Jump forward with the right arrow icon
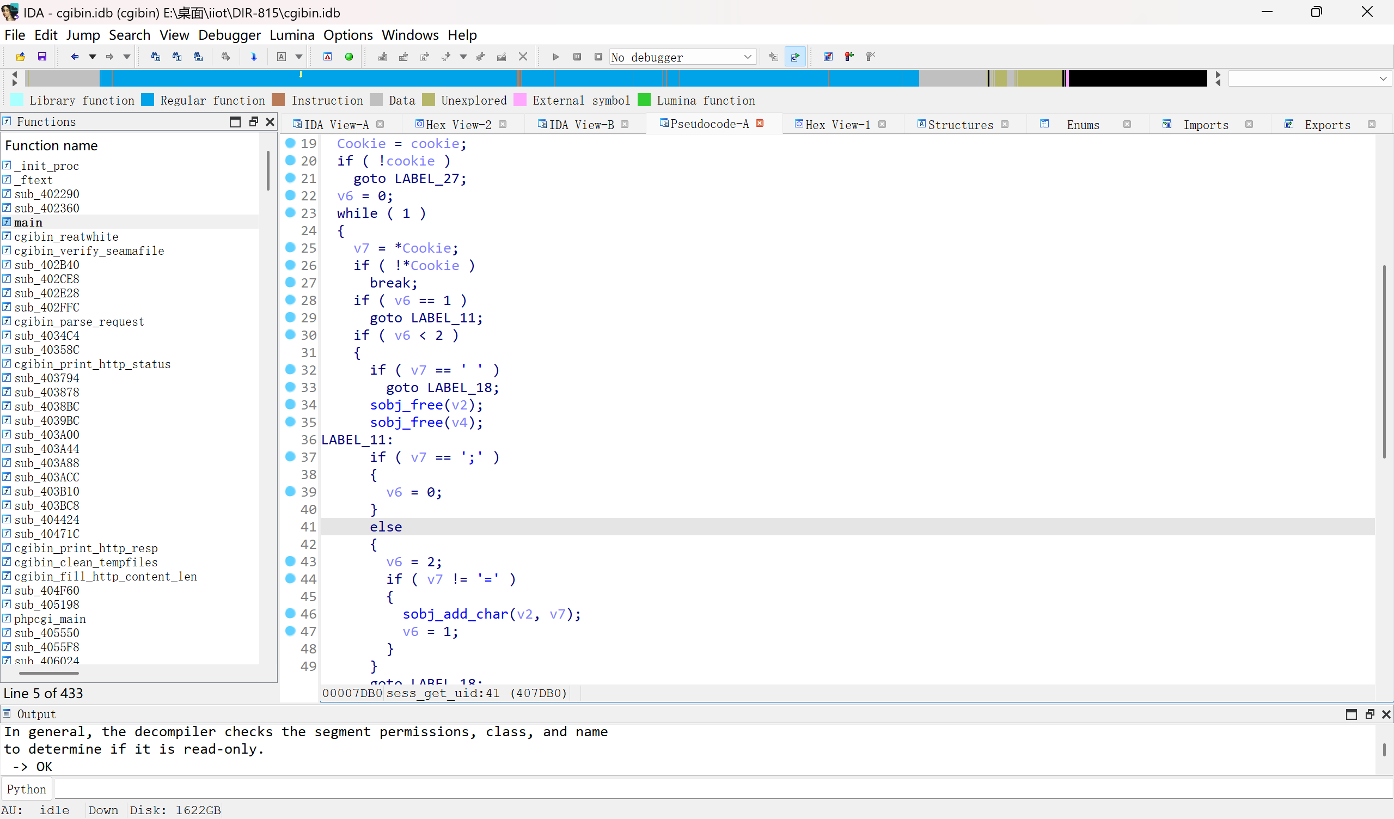 coord(109,57)
